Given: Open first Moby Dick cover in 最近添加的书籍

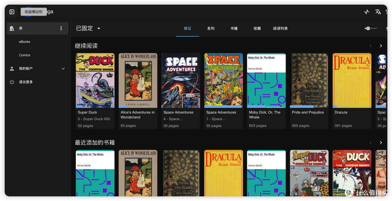Looking at the screenshot, I should [95, 173].
